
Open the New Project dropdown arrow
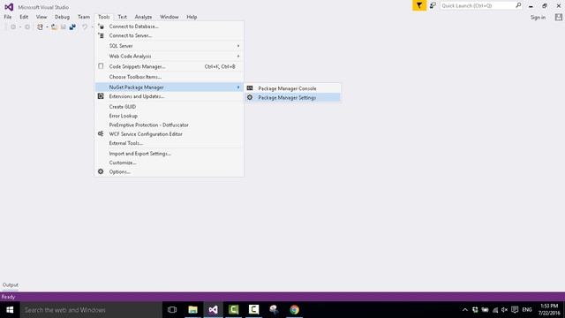[47, 27]
